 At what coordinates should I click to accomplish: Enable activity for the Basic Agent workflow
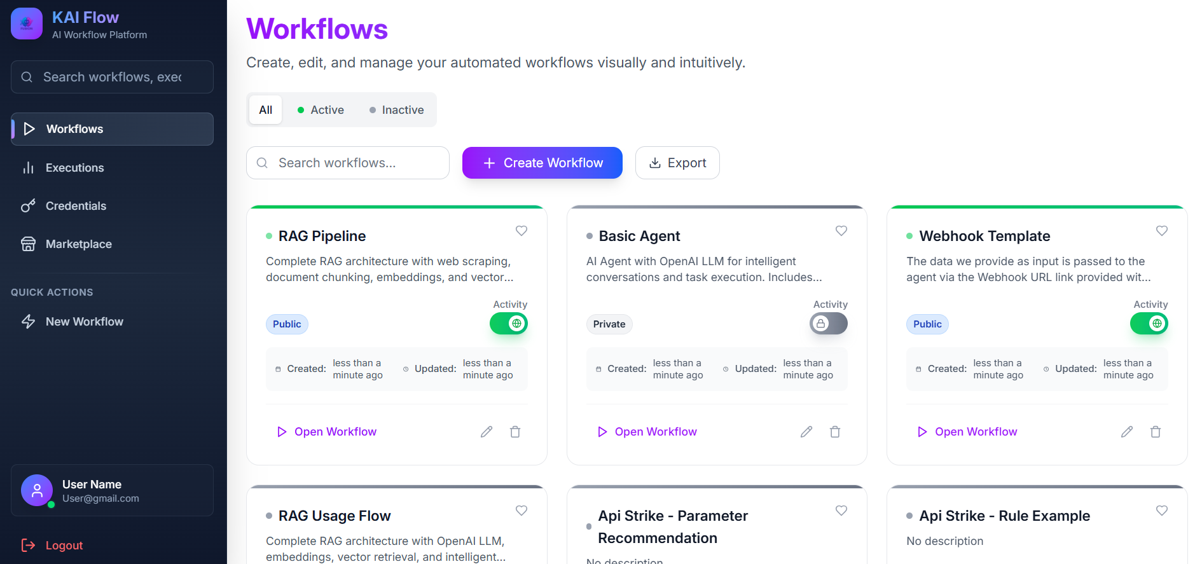point(828,323)
